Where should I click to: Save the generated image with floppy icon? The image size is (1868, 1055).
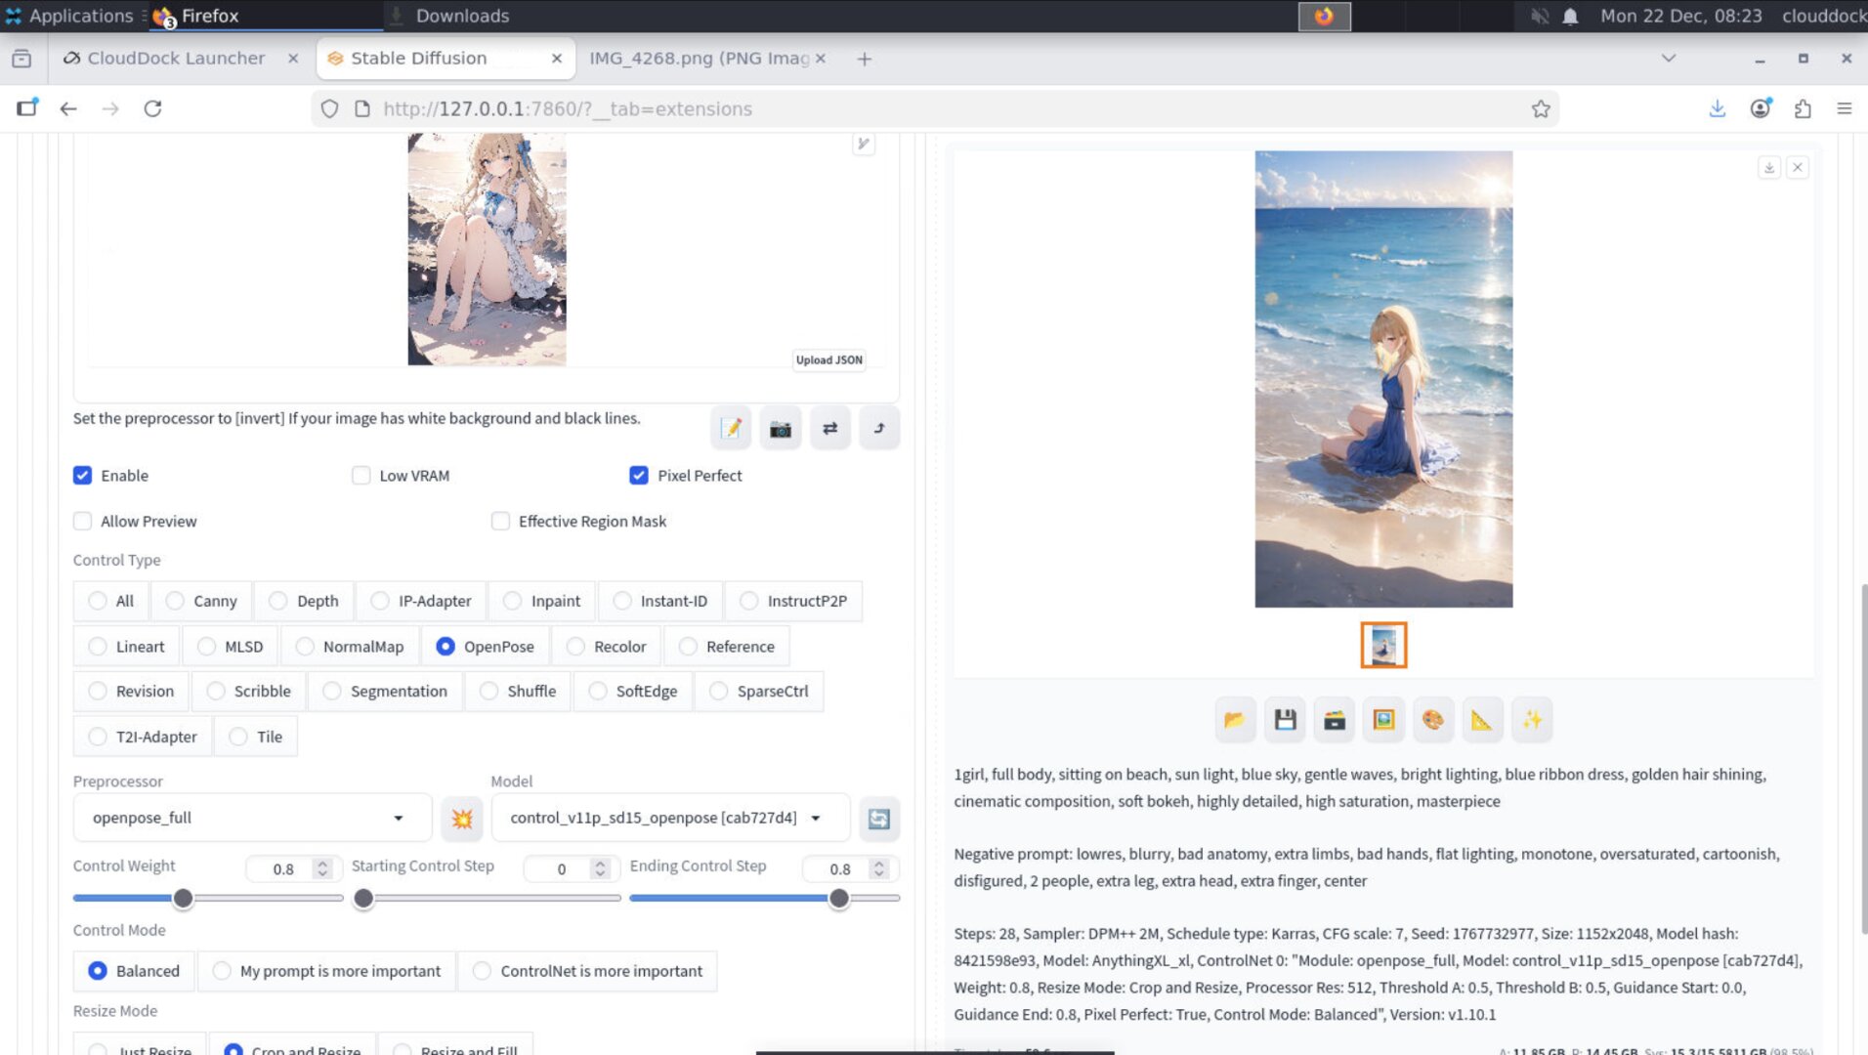click(x=1285, y=721)
